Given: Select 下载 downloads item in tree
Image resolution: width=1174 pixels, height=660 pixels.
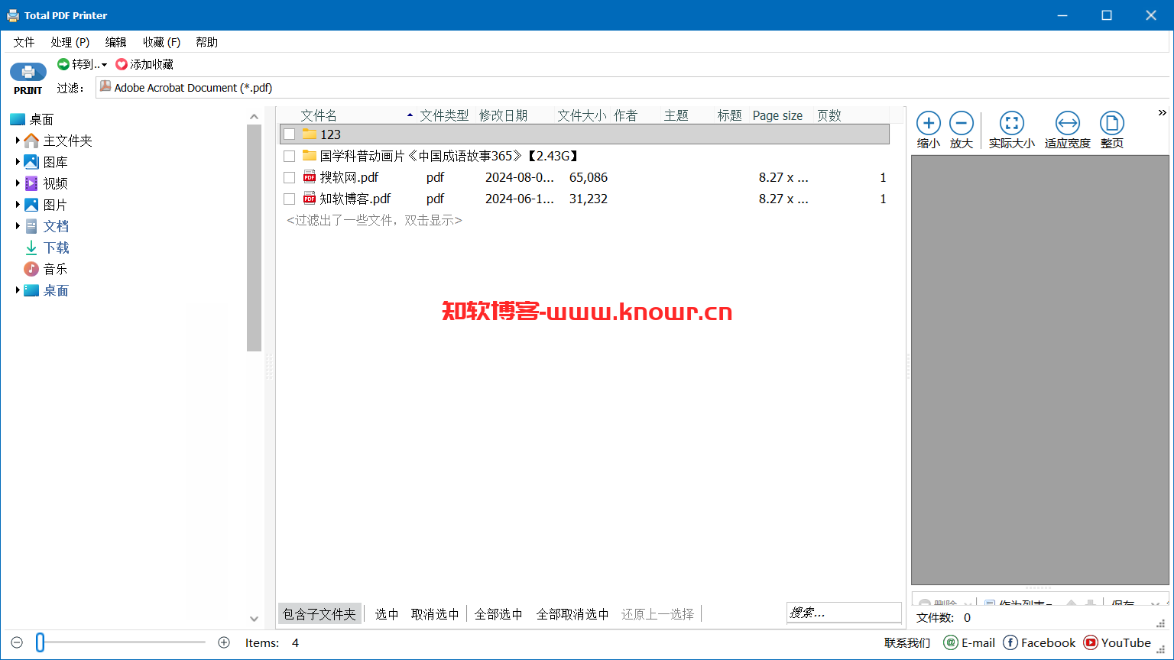Looking at the screenshot, I should pos(46,247).
